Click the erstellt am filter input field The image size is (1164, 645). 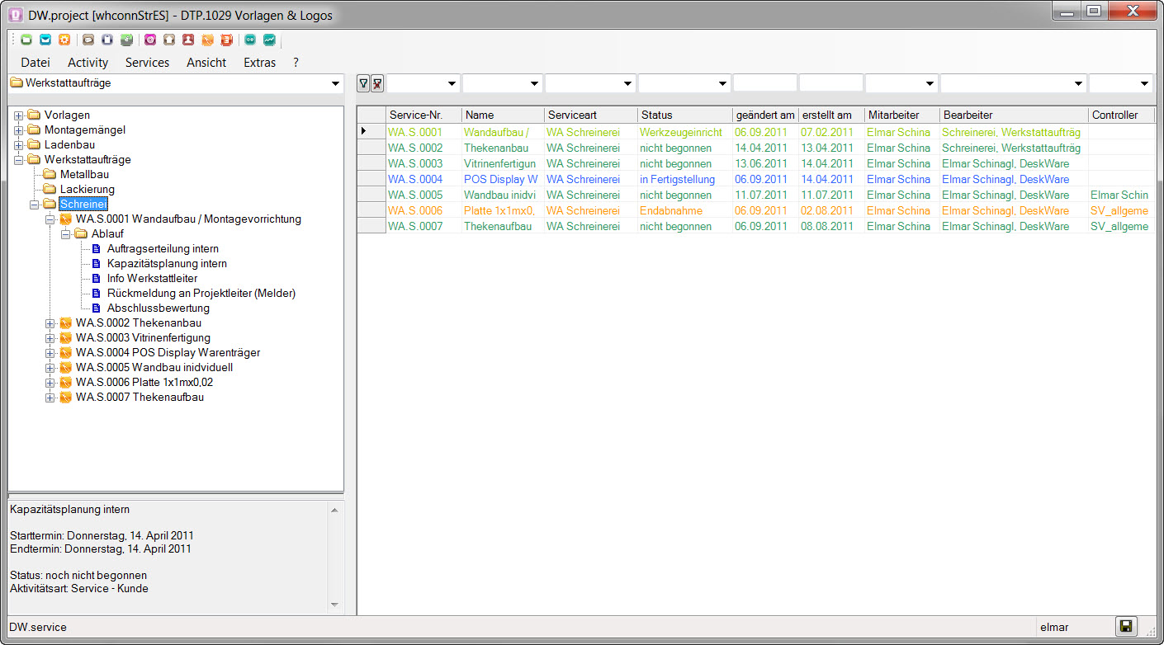click(831, 83)
